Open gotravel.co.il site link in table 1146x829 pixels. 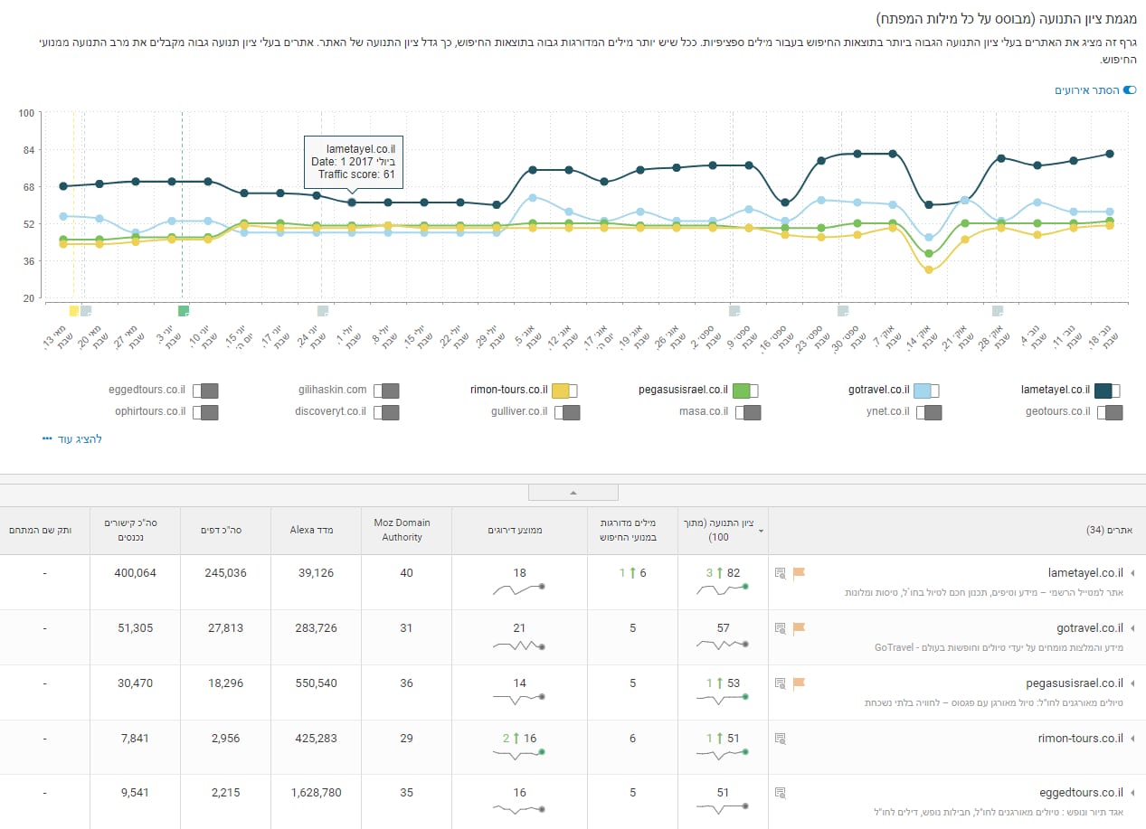pos(1090,628)
